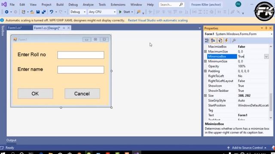This screenshot has height=154, width=275.
Task: Expand the Size property
Action: [x=205, y=95]
